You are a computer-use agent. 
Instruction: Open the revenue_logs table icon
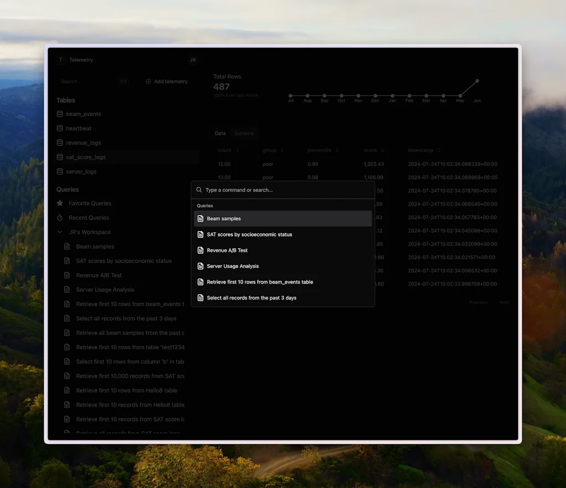pos(60,143)
